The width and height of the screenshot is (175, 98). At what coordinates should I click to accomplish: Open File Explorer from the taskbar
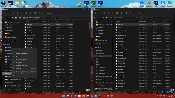[x=83, y=96]
